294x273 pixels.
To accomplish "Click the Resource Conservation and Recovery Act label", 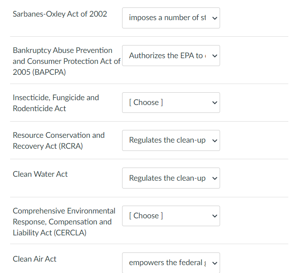I will [x=59, y=135].
